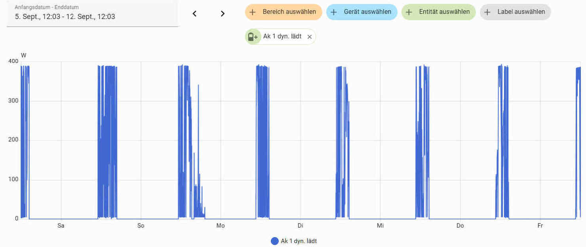Click the 'Sa' day marker on axis
The height and width of the screenshot is (247, 586).
click(61, 226)
